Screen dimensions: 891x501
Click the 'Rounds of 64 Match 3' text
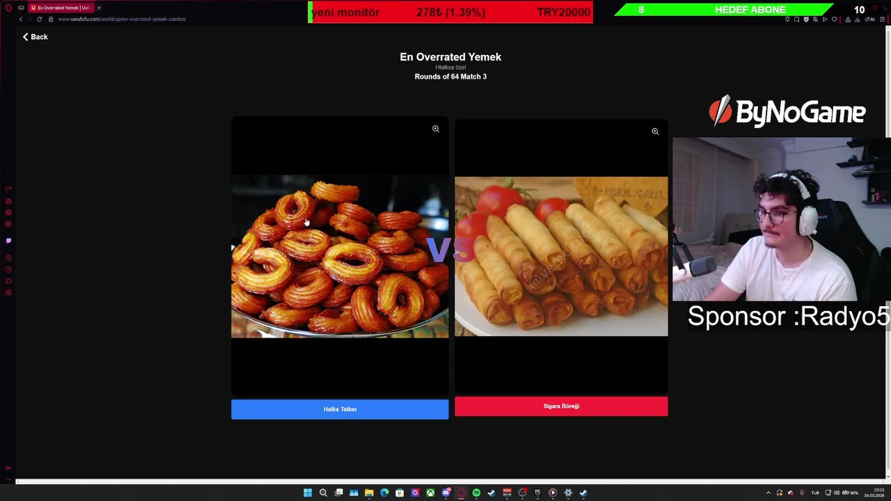tap(450, 77)
